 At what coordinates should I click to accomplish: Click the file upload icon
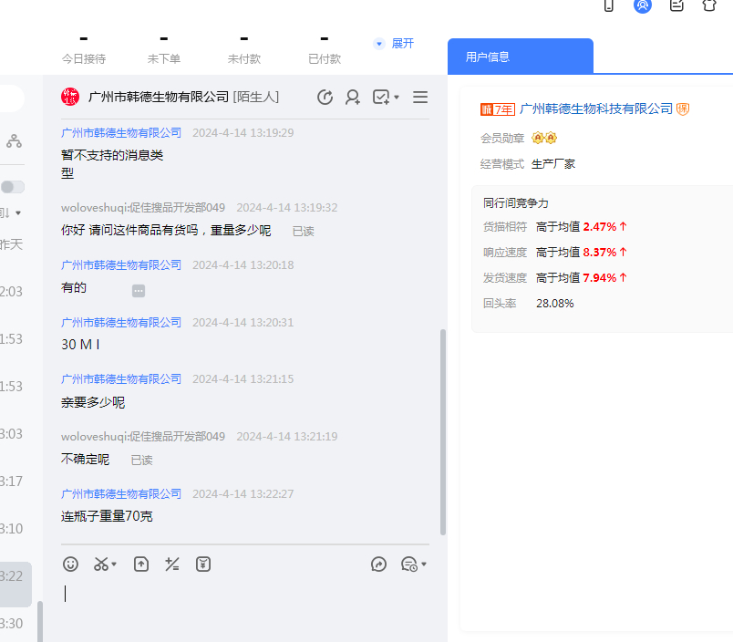click(141, 564)
